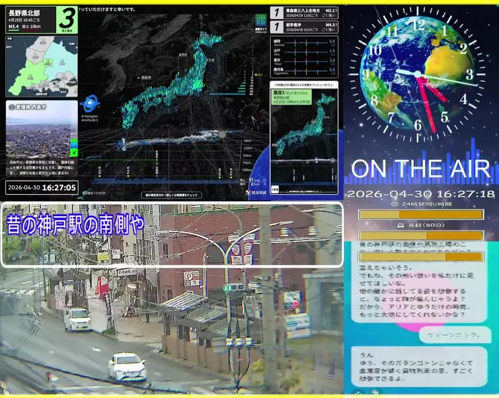
Task: Click the 水戸 seismograph row
Action: coord(304,51)
